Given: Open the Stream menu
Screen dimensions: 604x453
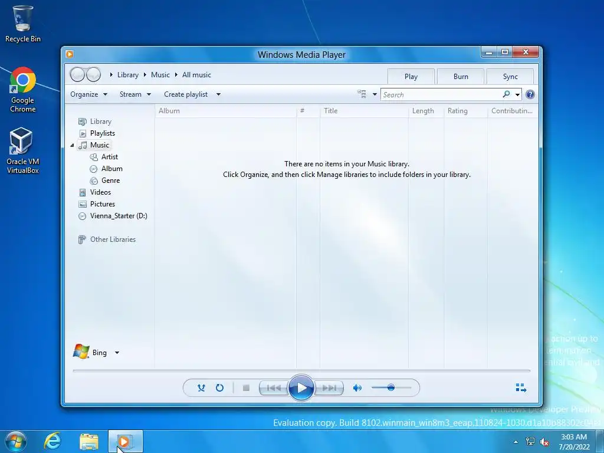Looking at the screenshot, I should click(135, 94).
